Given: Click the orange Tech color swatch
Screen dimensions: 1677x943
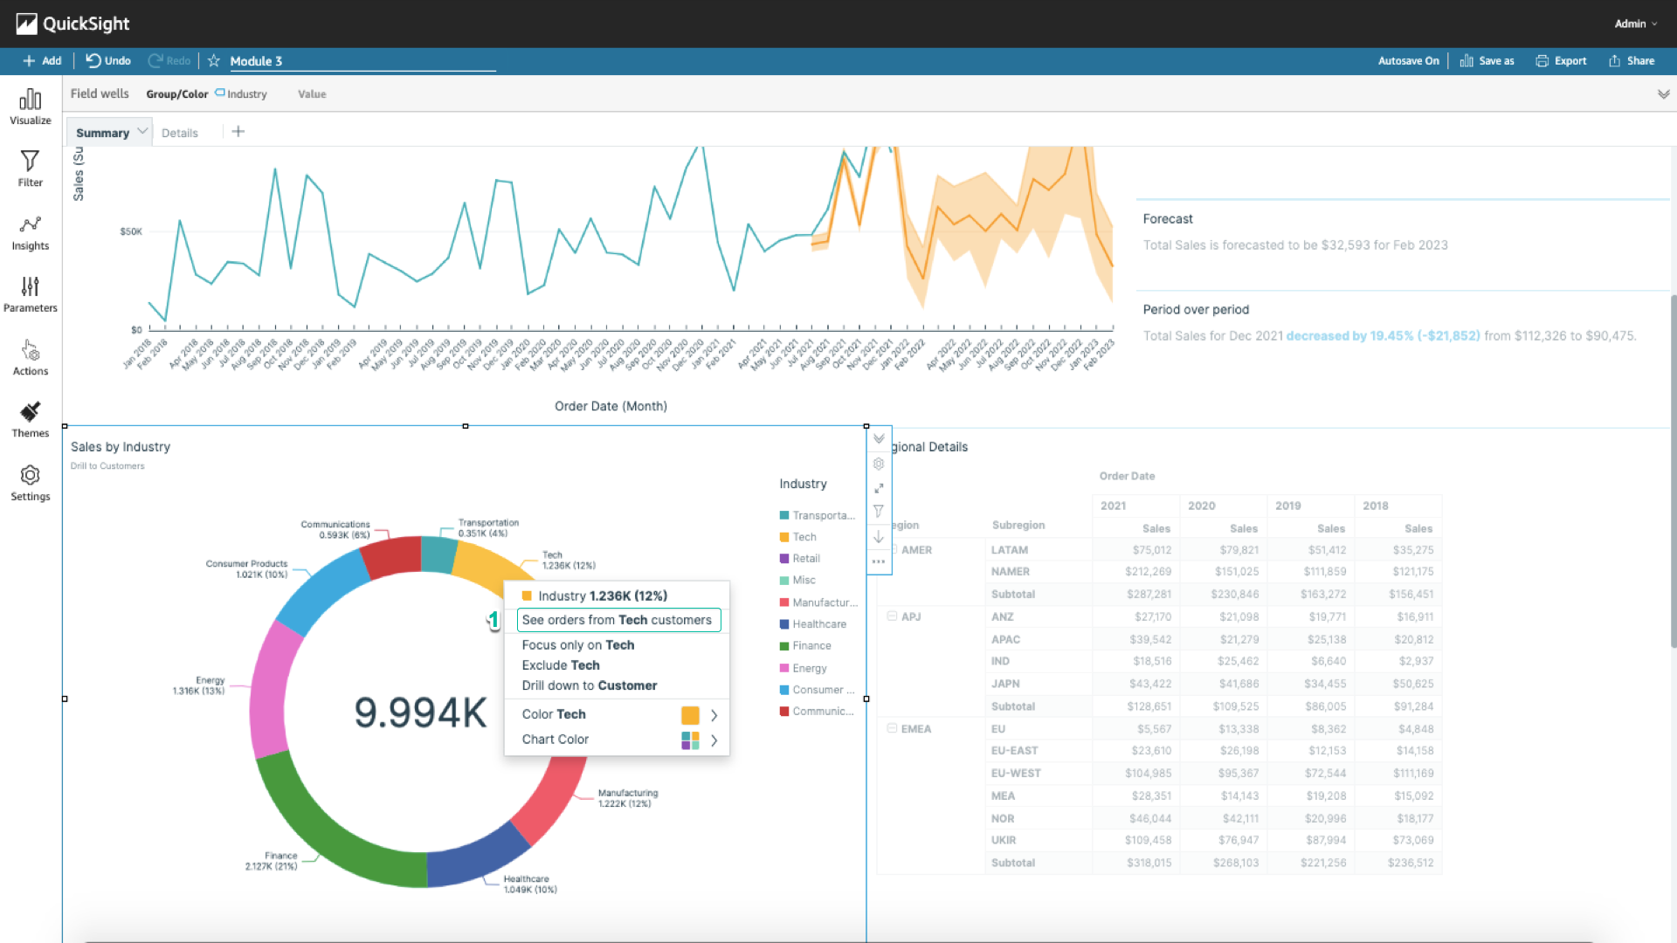Looking at the screenshot, I should pos(690,716).
